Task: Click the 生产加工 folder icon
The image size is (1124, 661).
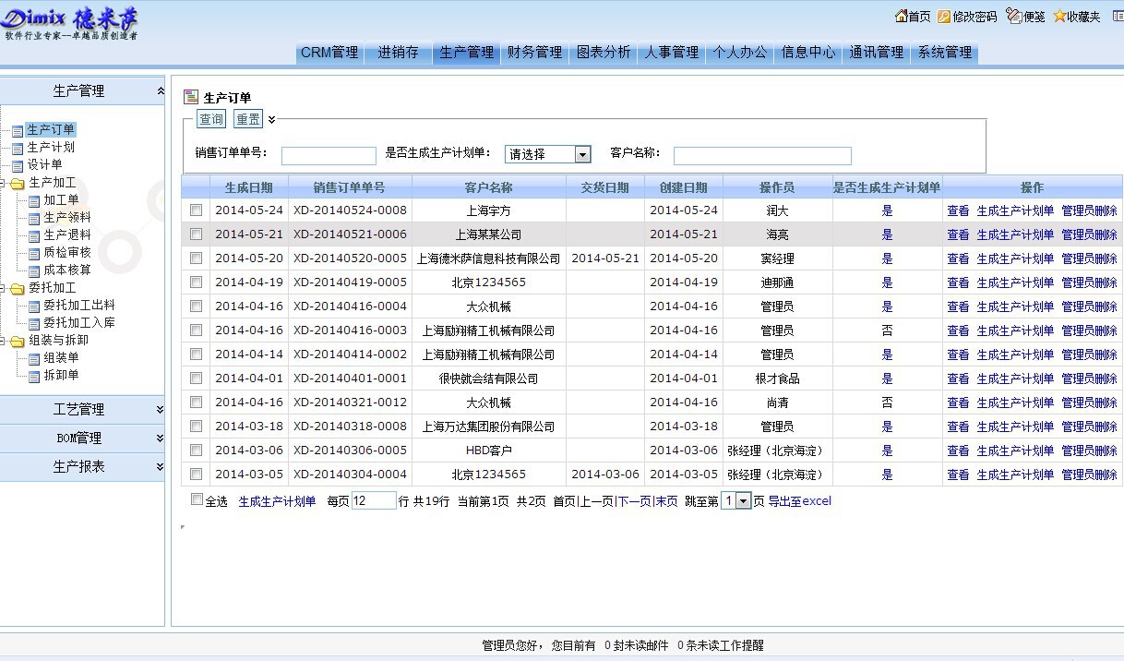Action: (18, 184)
